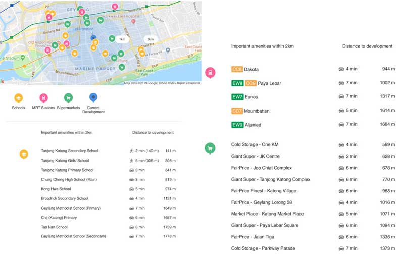Click Giant Super - Paya Lebar Square
The height and width of the screenshot is (256, 404).
point(265,225)
